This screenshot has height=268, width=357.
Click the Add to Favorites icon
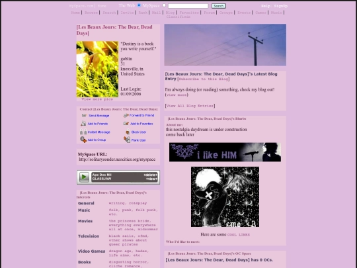pyautogui.click(x=126, y=124)
